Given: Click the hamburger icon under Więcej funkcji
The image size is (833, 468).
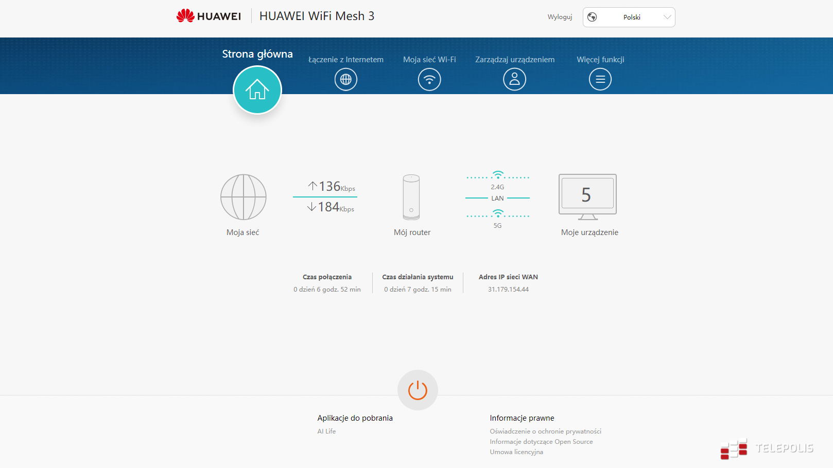Looking at the screenshot, I should [600, 80].
